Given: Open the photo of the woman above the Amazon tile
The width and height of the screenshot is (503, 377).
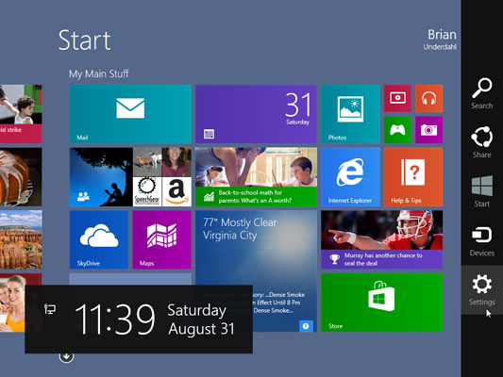Looking at the screenshot, I should tap(176, 162).
